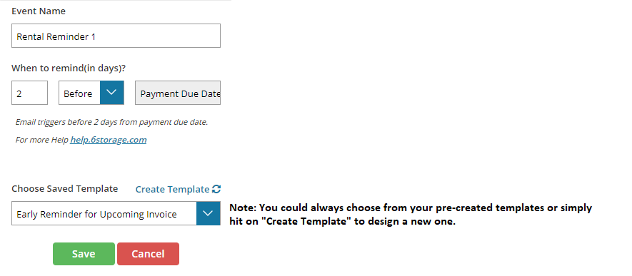Click the bold Note about templates
The height and width of the screenshot is (276, 632).
click(411, 215)
